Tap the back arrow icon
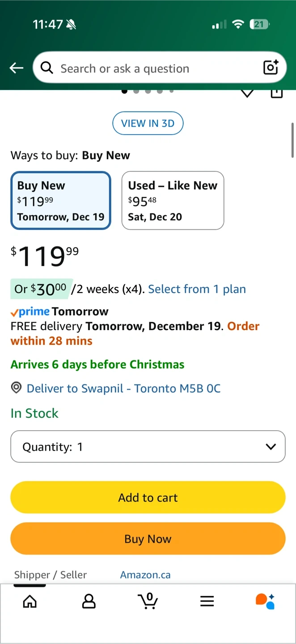 point(17,68)
